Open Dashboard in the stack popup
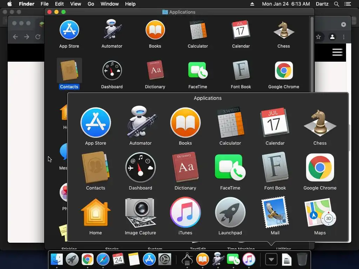 (140, 167)
